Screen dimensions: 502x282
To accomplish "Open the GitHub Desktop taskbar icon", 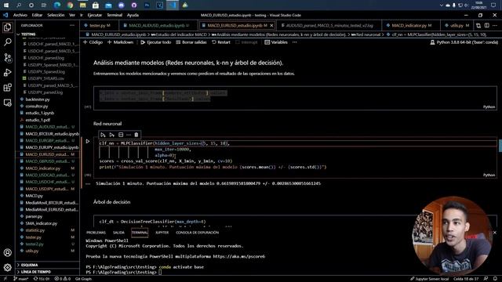I will [x=134, y=5].
